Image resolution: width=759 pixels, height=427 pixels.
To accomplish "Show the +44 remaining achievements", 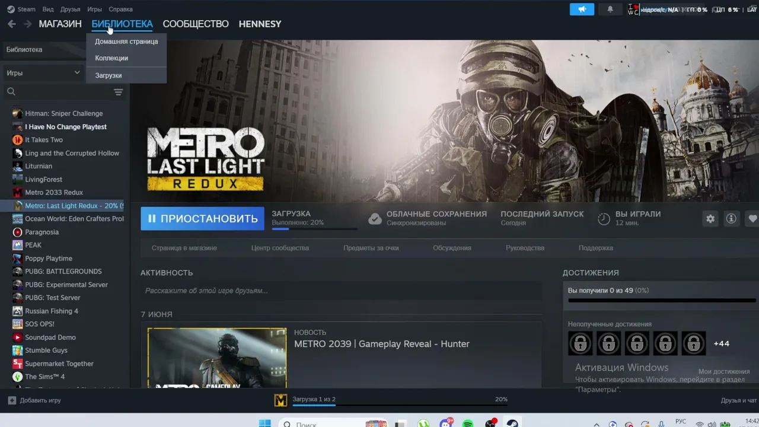I will pos(721,343).
